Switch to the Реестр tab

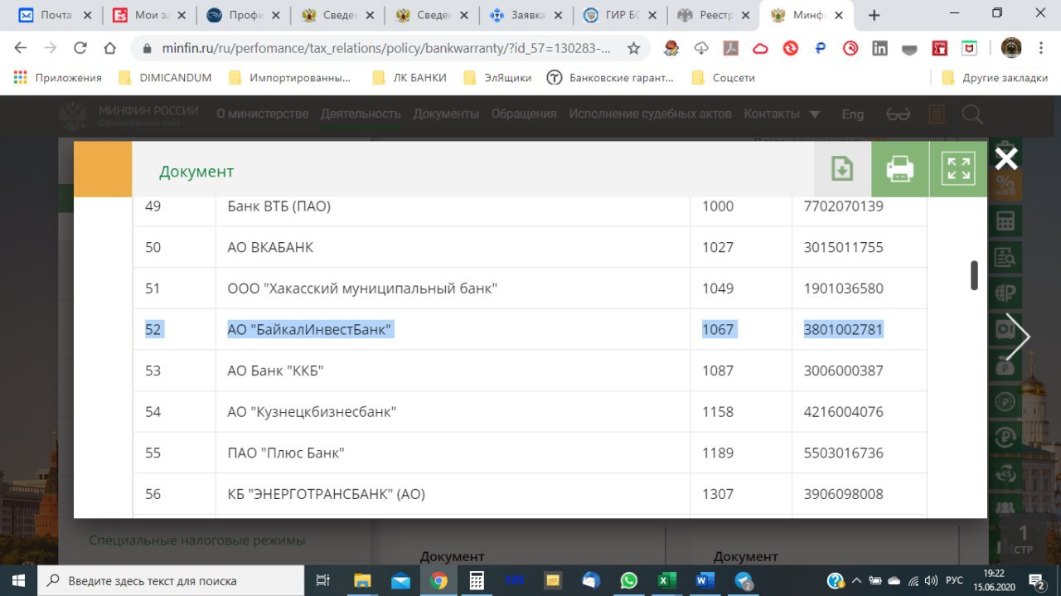tap(713, 15)
